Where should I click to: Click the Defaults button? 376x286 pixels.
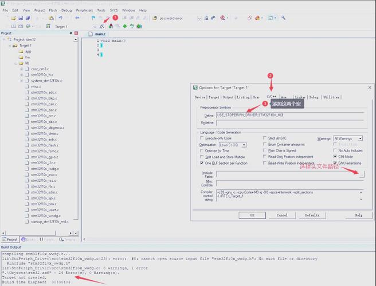click(x=312, y=215)
